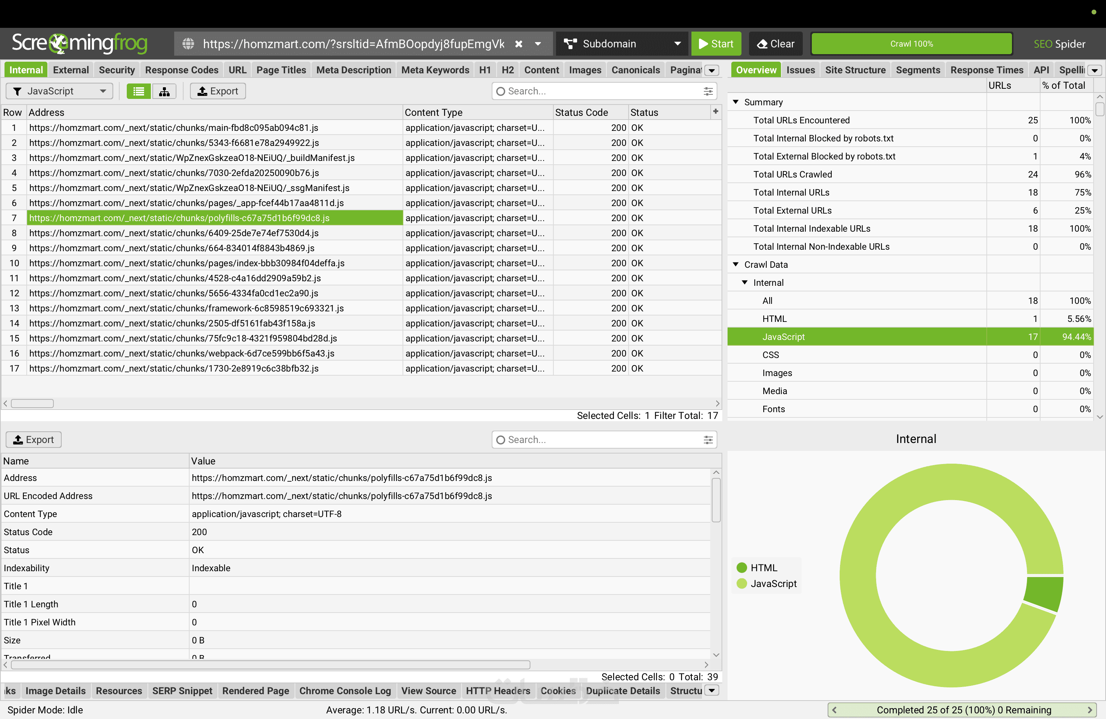This screenshot has height=719, width=1106.
Task: Open URL history dropdown arrow
Action: (538, 44)
